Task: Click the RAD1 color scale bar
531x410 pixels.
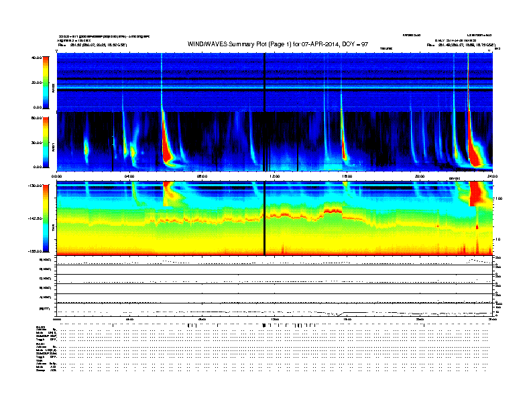Action: (x=45, y=142)
